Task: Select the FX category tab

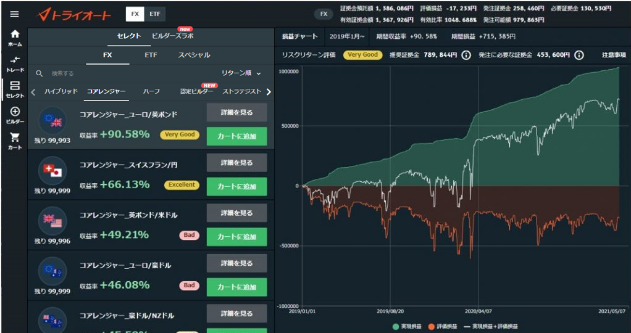Action: point(107,55)
